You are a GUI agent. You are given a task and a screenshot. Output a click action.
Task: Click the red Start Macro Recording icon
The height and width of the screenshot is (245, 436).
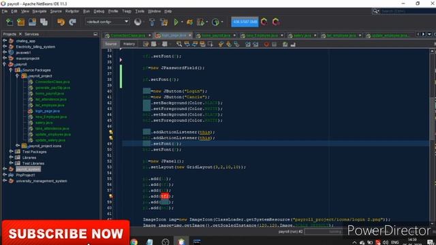[266, 44]
